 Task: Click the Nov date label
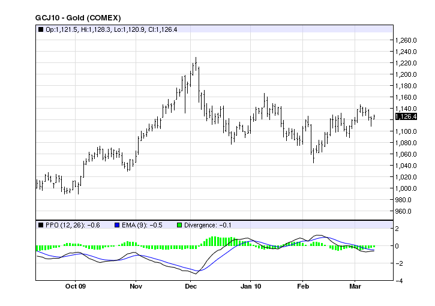click(x=136, y=286)
